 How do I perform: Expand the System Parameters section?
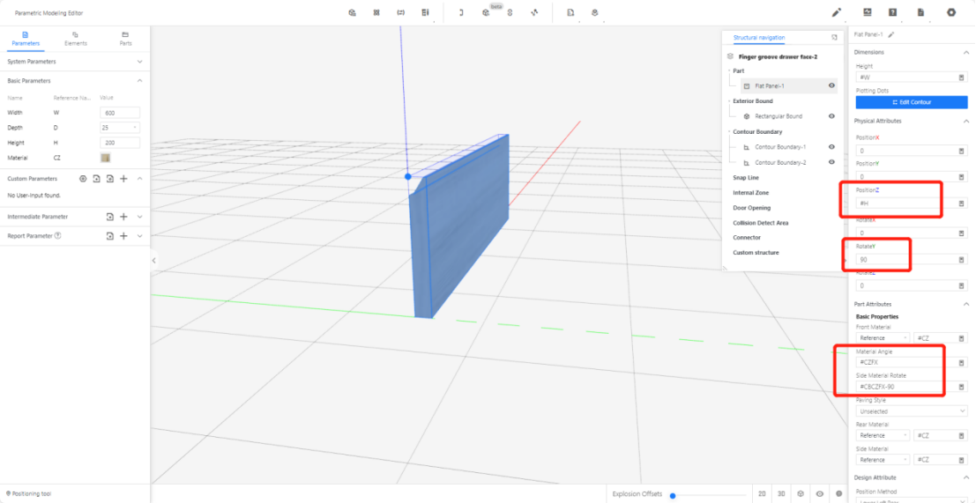point(139,62)
